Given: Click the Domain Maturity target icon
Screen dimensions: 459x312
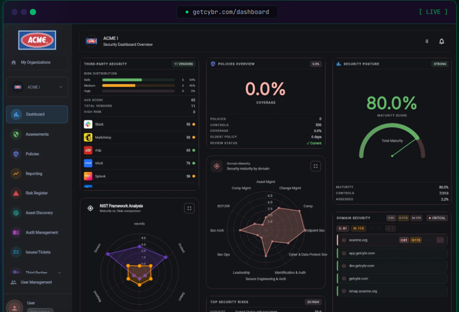Looking at the screenshot, I should click(x=217, y=166).
